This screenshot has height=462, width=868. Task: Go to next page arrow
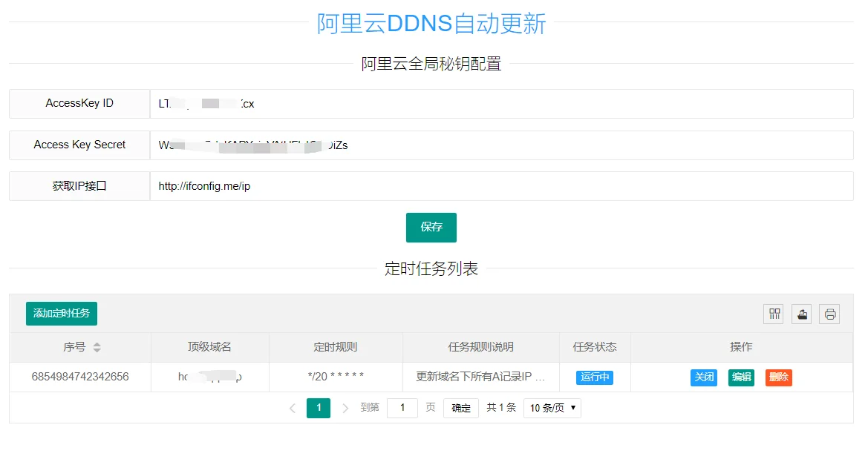(x=345, y=408)
